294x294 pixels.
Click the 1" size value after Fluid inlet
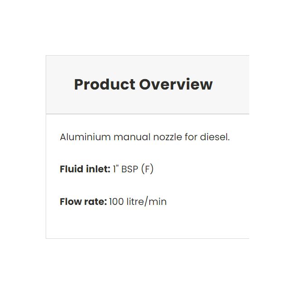[115, 170]
